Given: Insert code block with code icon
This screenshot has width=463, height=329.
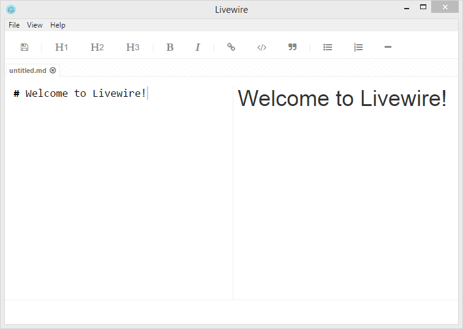Looking at the screenshot, I should (262, 47).
